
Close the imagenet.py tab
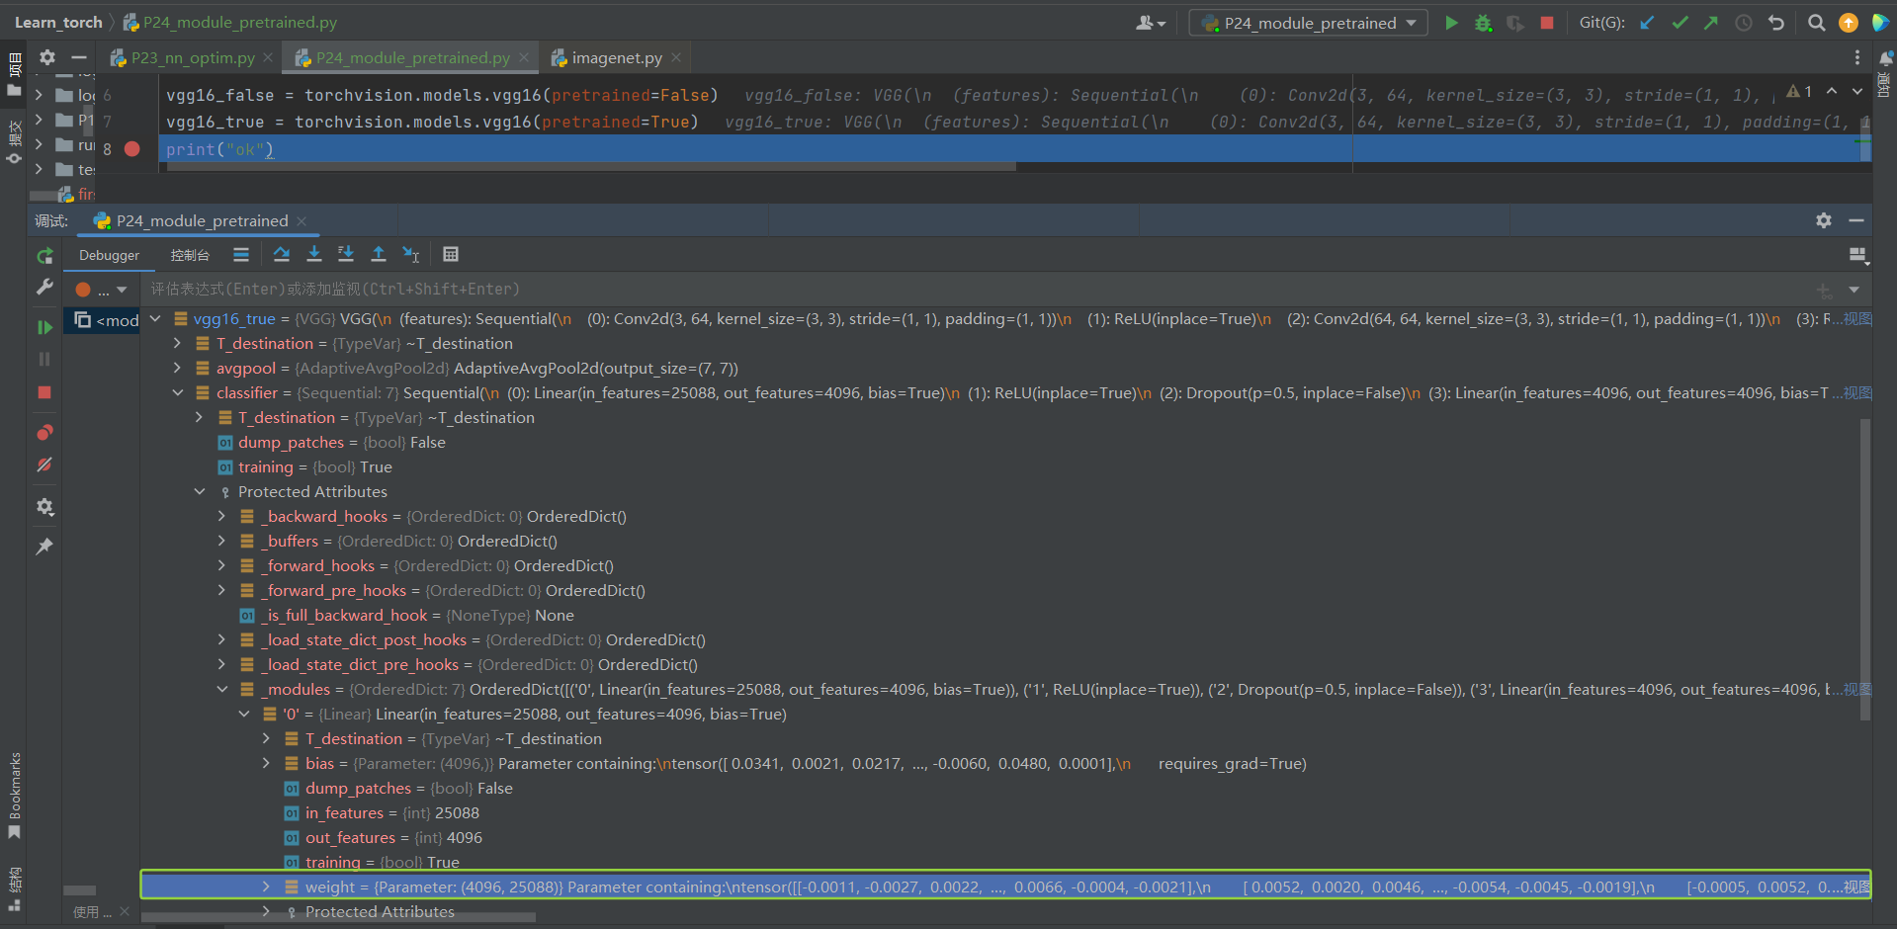pos(676,57)
